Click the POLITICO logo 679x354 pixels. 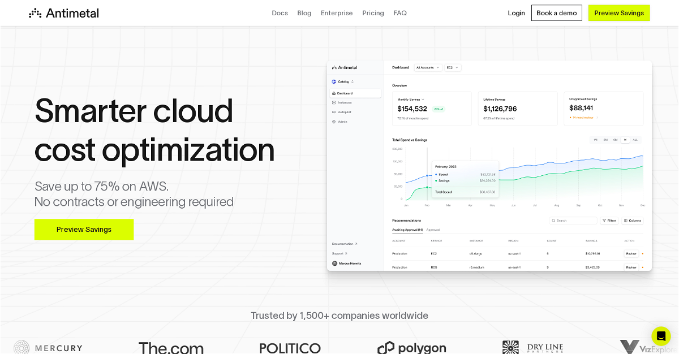tap(290, 348)
